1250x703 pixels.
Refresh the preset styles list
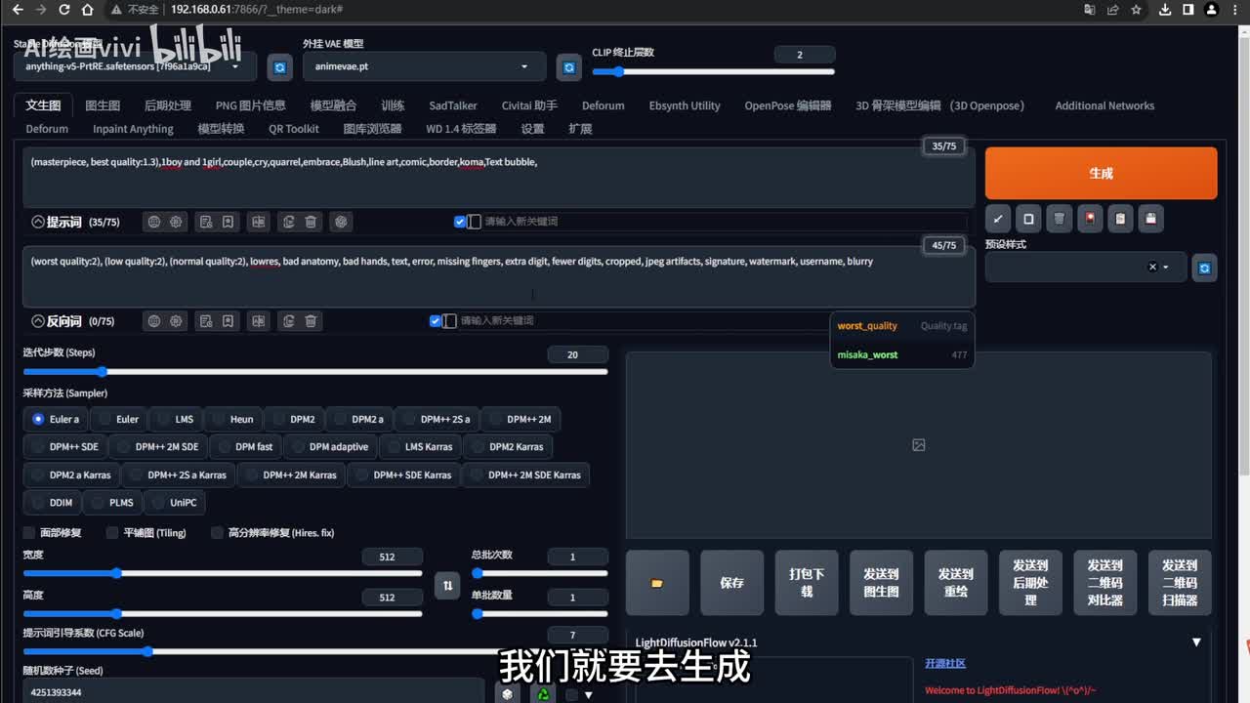tap(1204, 268)
